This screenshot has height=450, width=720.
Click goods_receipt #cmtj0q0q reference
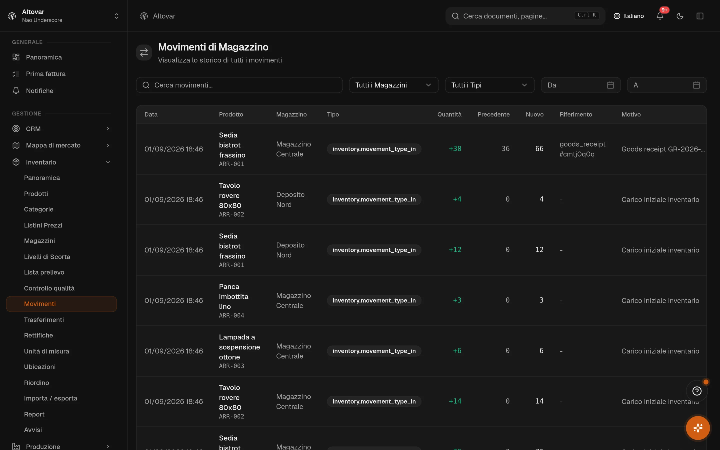pos(582,149)
